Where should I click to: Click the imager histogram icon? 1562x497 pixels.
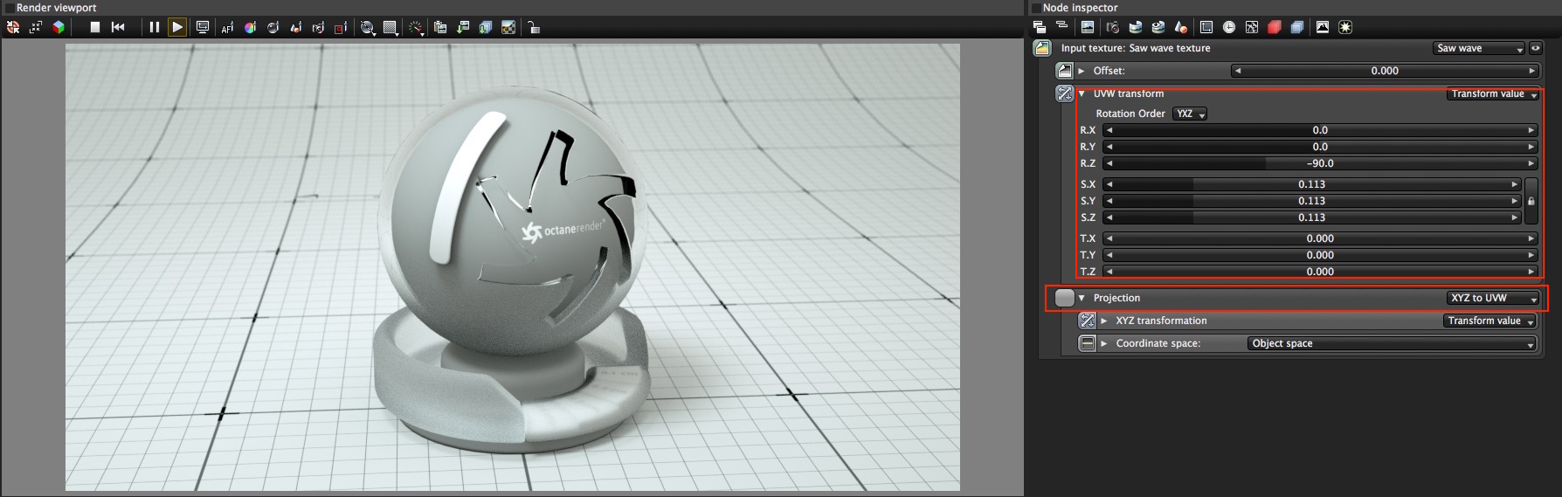point(1323,27)
